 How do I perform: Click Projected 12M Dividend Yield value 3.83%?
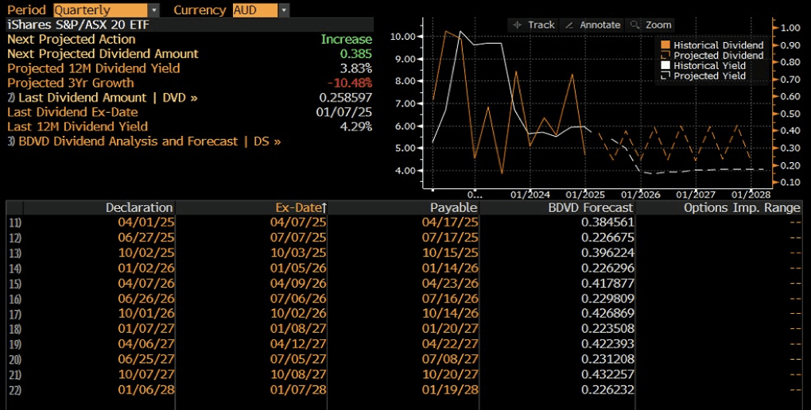[x=356, y=68]
